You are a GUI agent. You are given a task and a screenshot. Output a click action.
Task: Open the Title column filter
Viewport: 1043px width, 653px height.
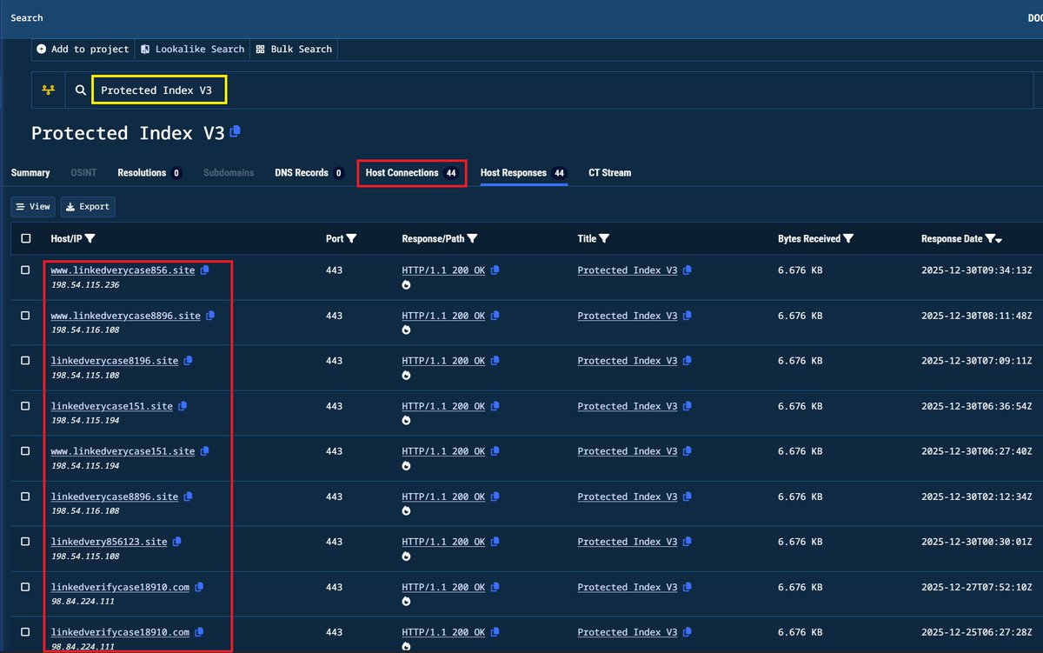[604, 238]
